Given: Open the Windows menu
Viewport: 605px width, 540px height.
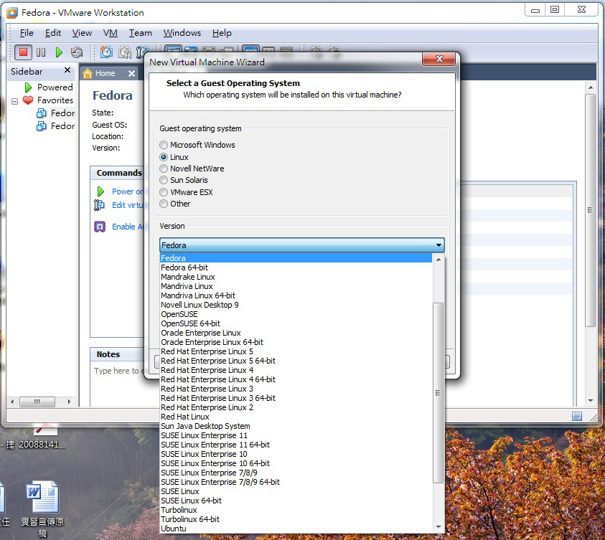Looking at the screenshot, I should [x=182, y=33].
